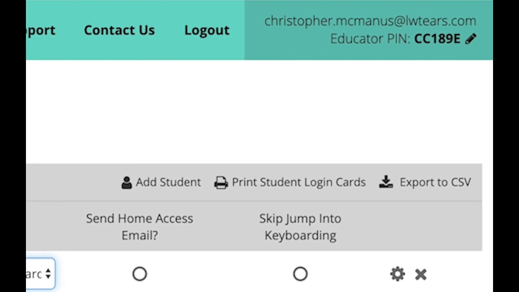Open the Contact Us page
519x292 pixels.
pyautogui.click(x=119, y=30)
